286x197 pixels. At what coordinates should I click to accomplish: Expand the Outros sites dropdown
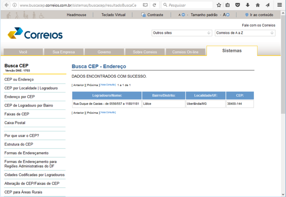click(182, 33)
